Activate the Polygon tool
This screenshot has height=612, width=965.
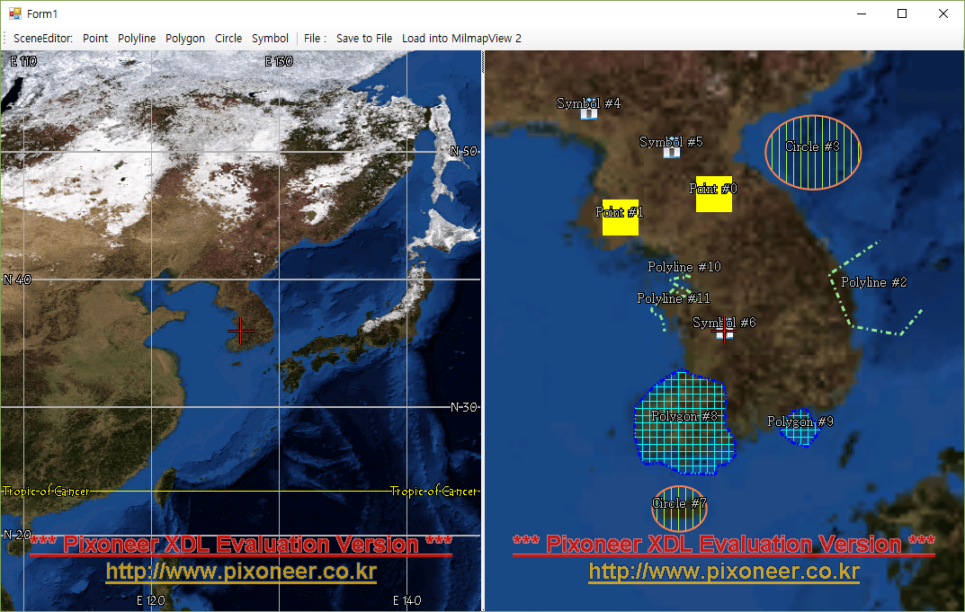(184, 38)
